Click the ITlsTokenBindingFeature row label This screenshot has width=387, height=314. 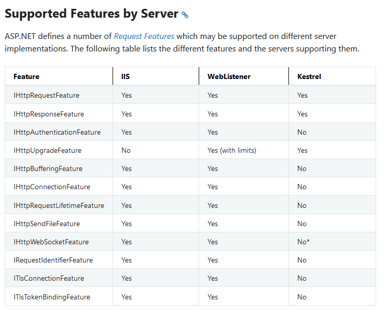coord(52,297)
